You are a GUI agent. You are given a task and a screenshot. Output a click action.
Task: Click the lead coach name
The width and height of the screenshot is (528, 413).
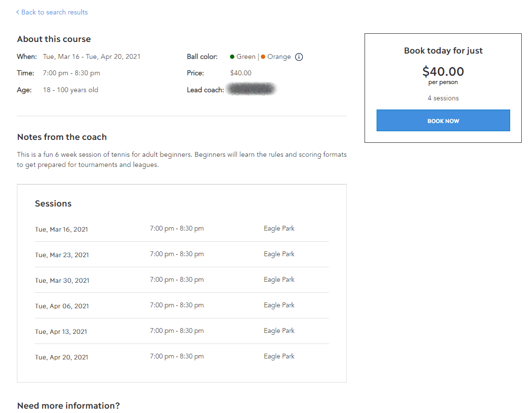click(251, 89)
